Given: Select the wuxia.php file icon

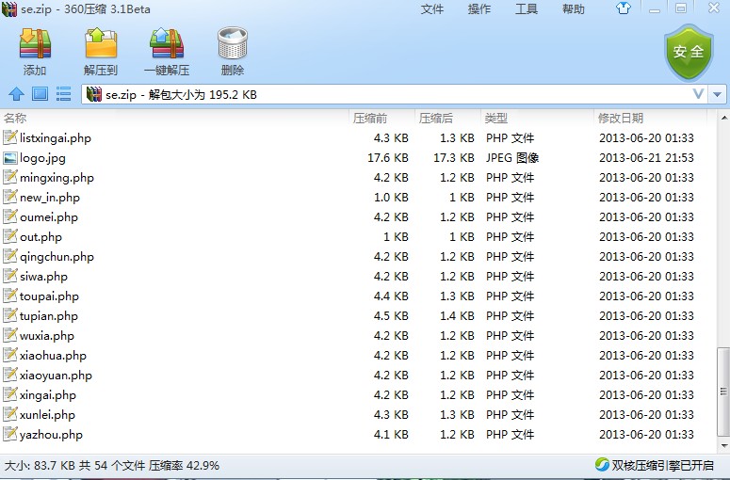Looking at the screenshot, I should [10, 336].
